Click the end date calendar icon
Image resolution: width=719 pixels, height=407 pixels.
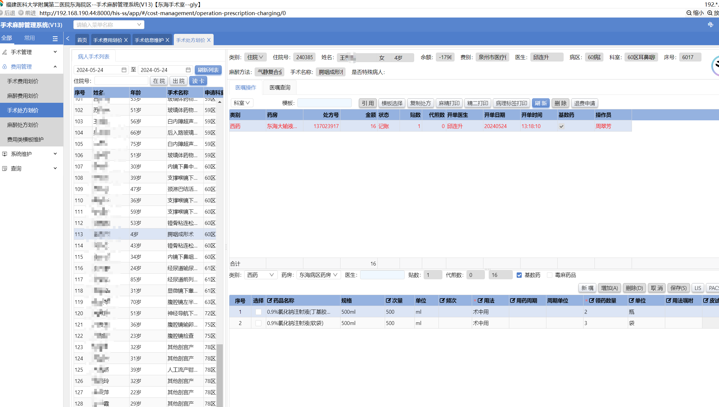pyautogui.click(x=188, y=70)
